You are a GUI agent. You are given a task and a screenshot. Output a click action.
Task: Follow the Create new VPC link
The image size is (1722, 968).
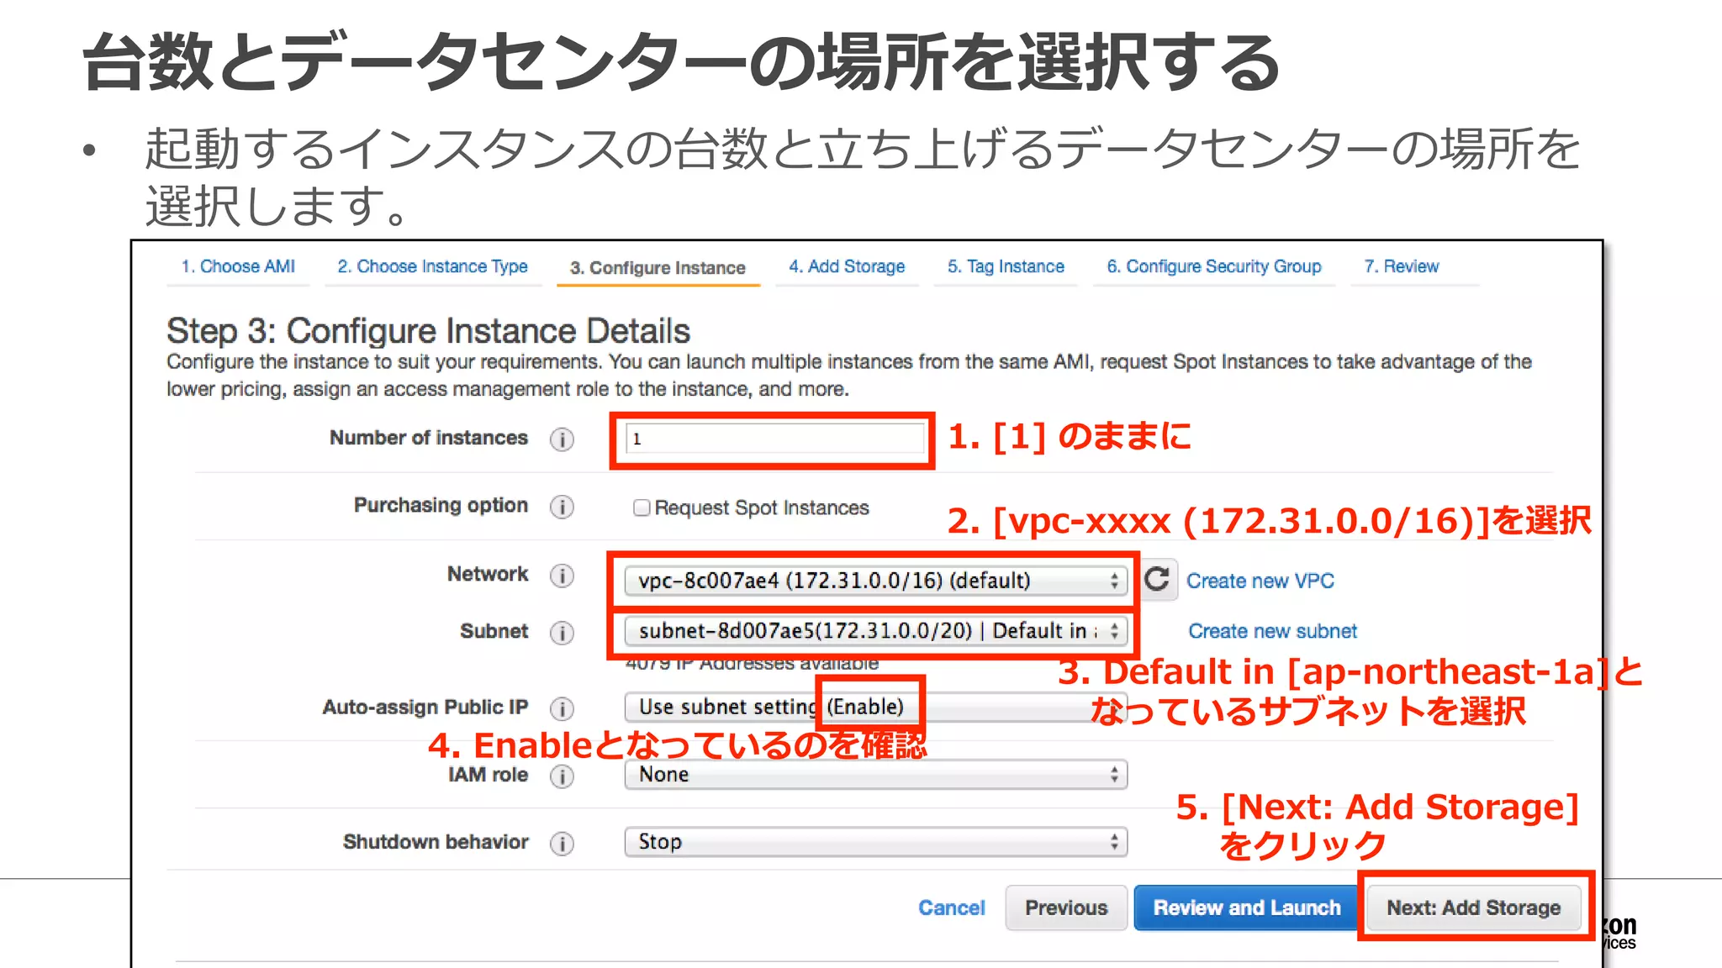(x=1260, y=581)
